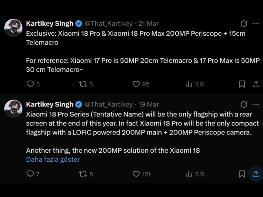Open @That_Kartikey handle on the 21 Mar tweet
The width and height of the screenshot is (263, 197).
[x=109, y=24]
